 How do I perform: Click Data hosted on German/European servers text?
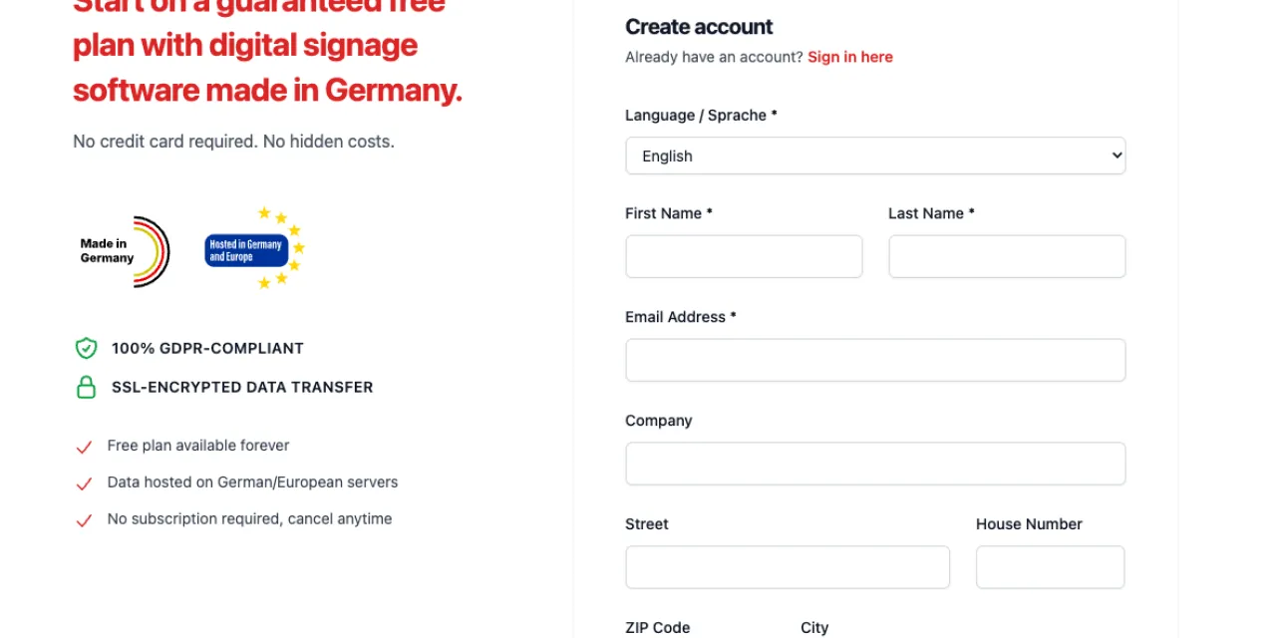pos(252,482)
